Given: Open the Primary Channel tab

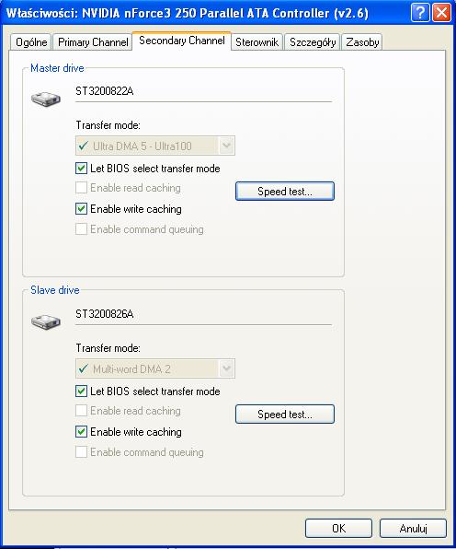Looking at the screenshot, I should click(x=93, y=42).
